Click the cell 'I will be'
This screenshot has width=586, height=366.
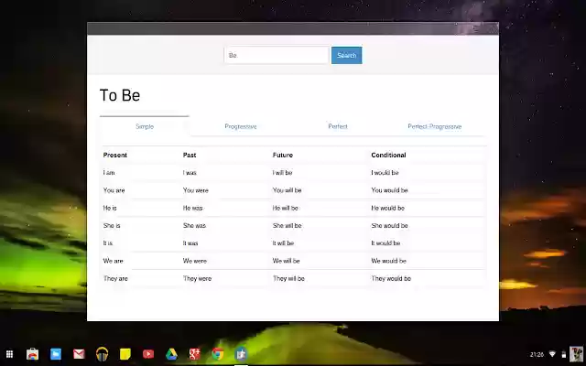tap(283, 173)
